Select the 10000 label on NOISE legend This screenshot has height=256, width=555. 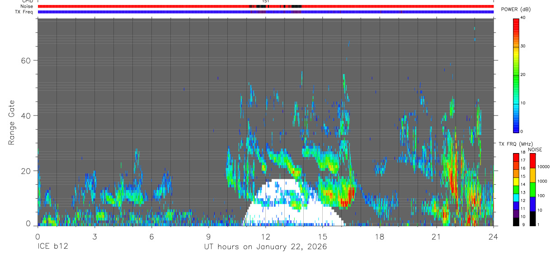point(543,167)
